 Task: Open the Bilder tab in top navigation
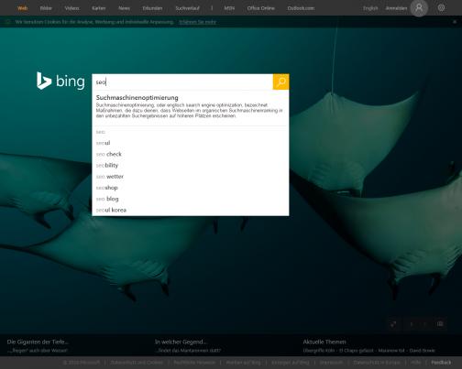(x=46, y=8)
